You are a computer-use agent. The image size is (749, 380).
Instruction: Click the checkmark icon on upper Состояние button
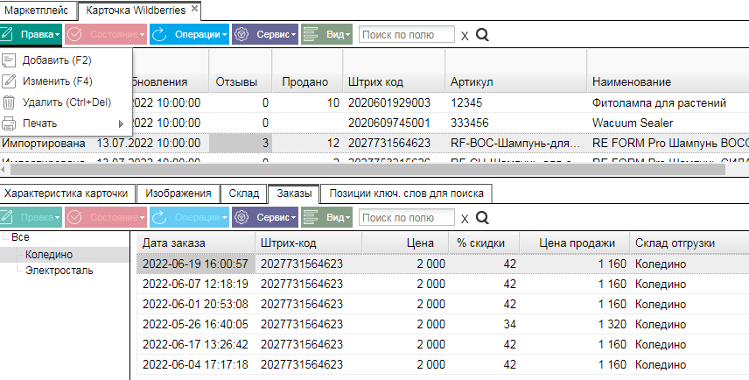pyautogui.click(x=74, y=34)
